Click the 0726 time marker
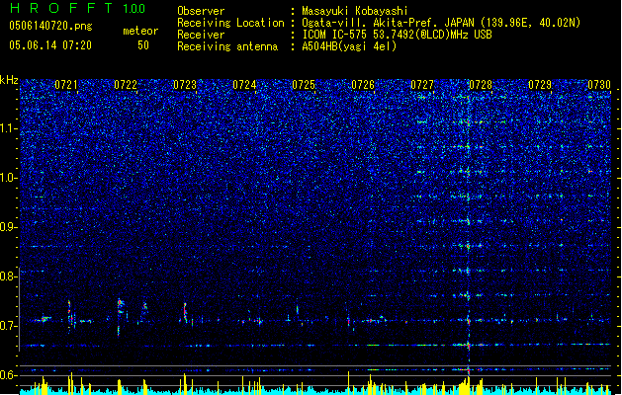The width and height of the screenshot is (622, 395). 363,85
